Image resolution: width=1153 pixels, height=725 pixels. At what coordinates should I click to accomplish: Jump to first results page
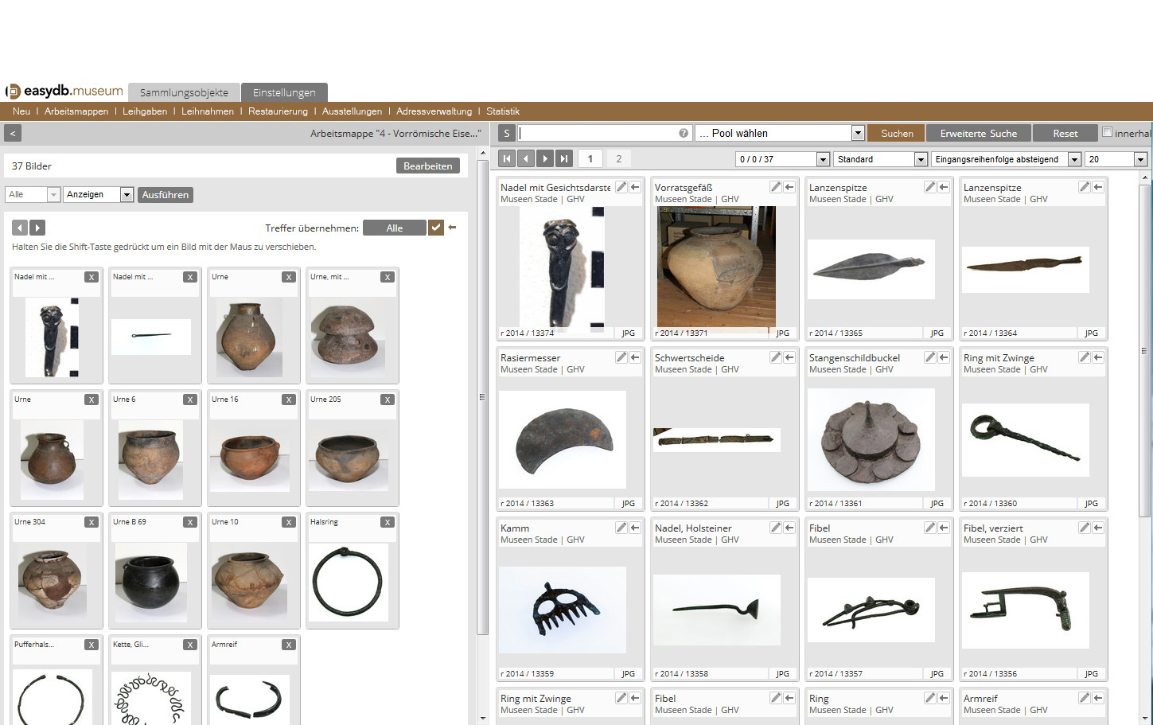[x=506, y=158]
